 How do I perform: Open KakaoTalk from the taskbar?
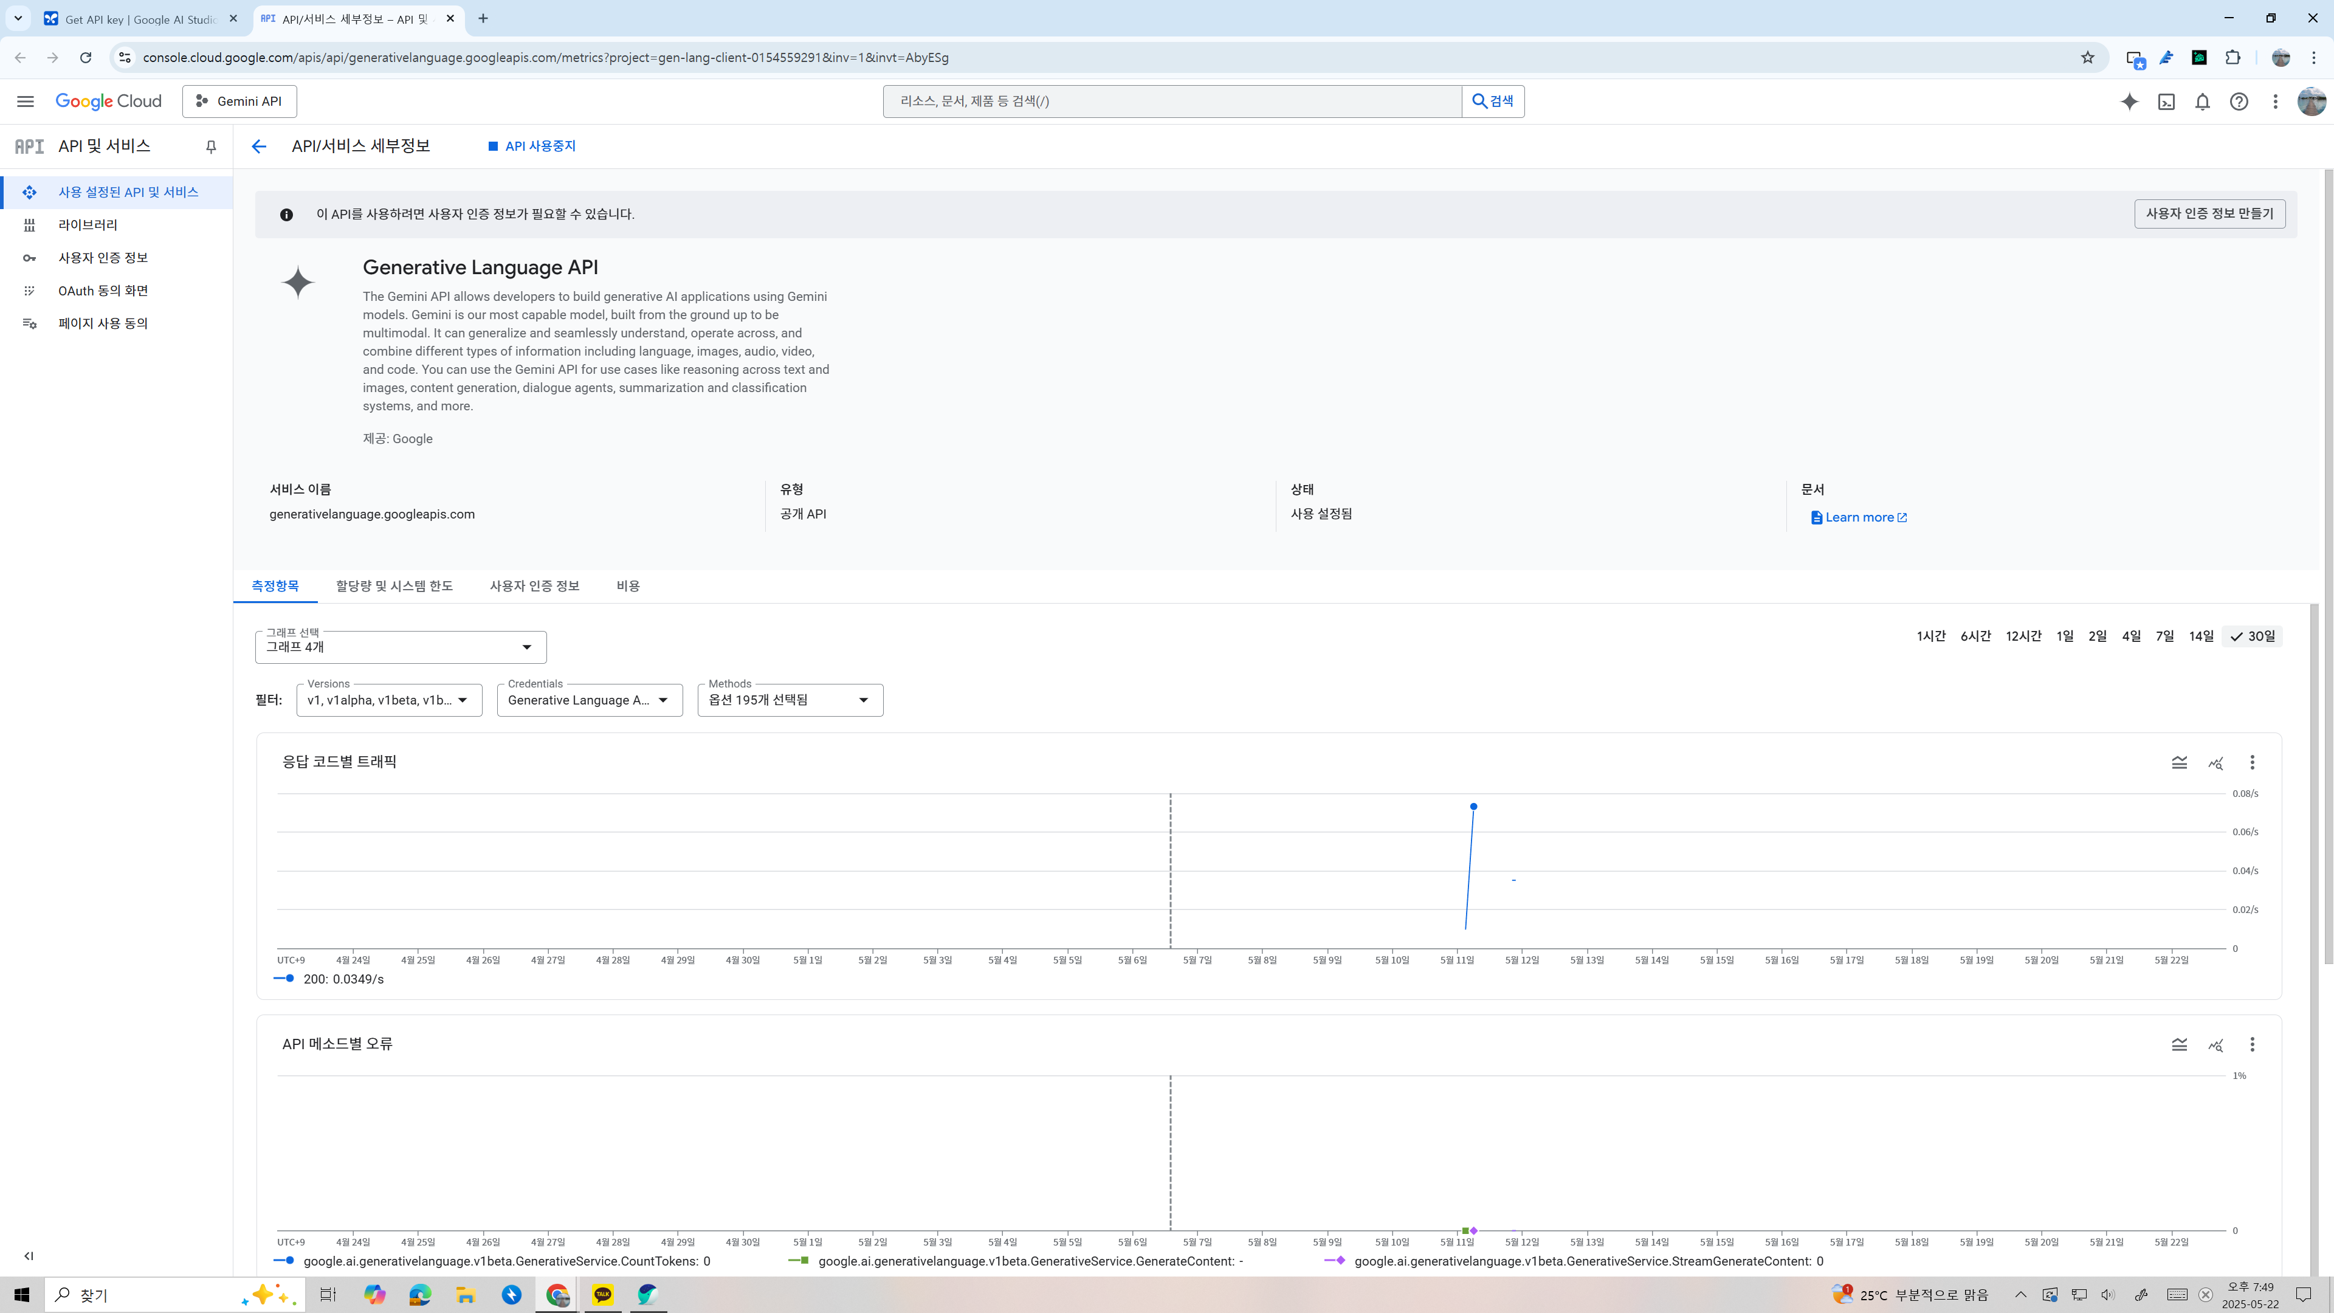click(602, 1295)
